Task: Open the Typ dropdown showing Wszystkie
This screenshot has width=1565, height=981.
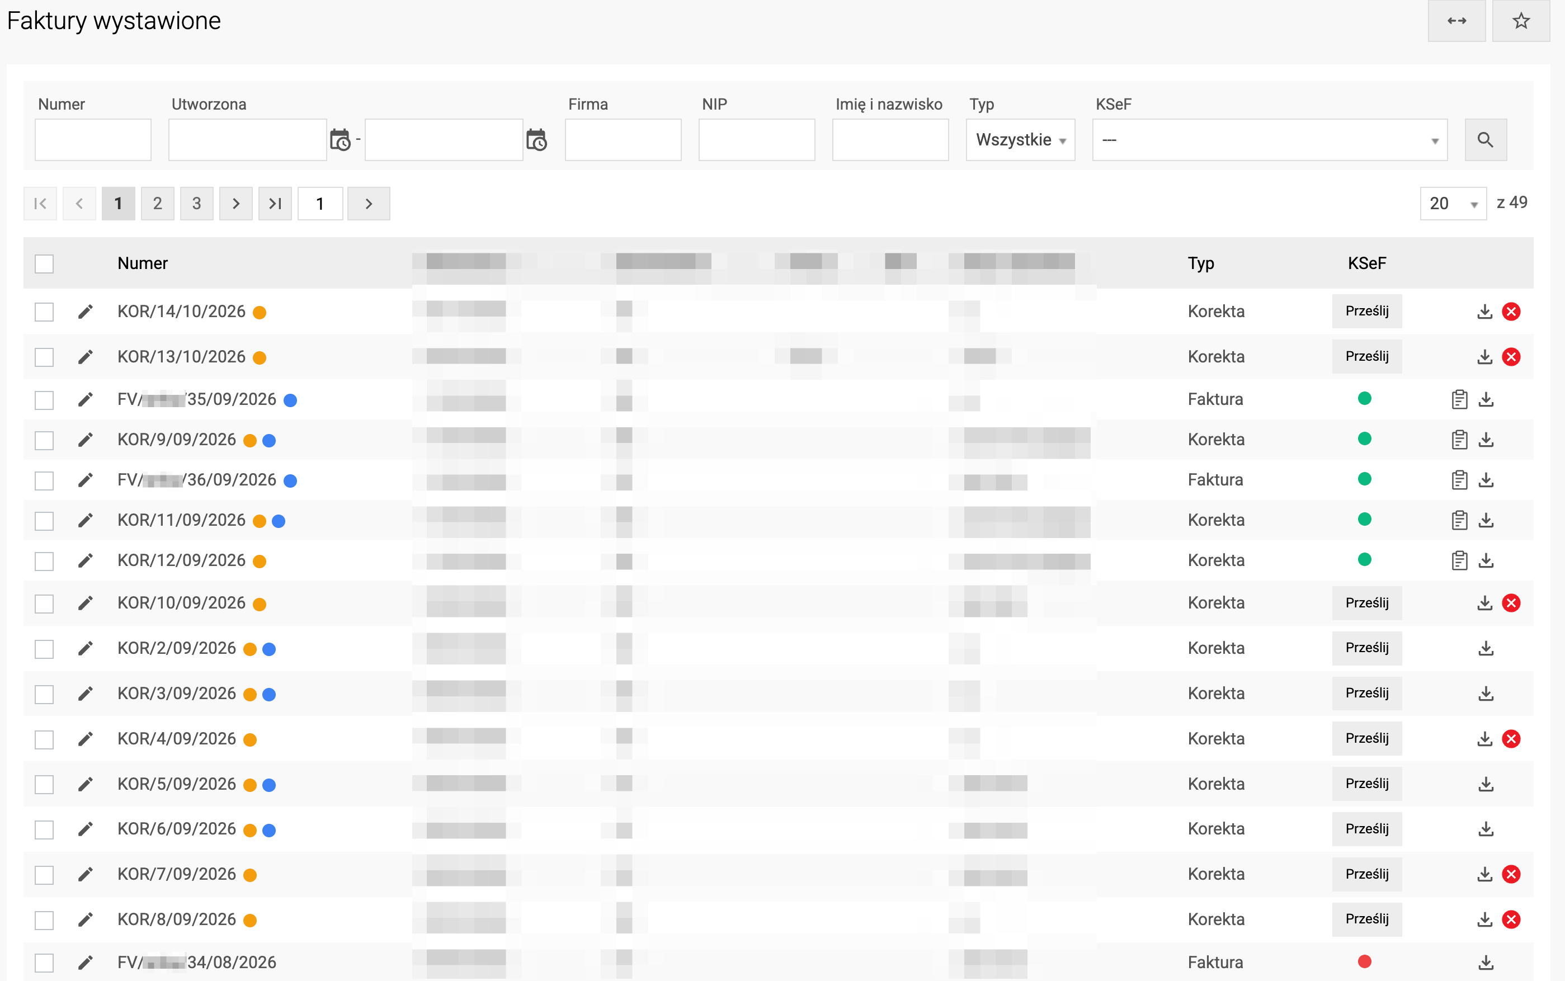Action: tap(1020, 139)
